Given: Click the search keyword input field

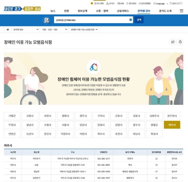Looking at the screenshot, I should pyautogui.click(x=91, y=20).
